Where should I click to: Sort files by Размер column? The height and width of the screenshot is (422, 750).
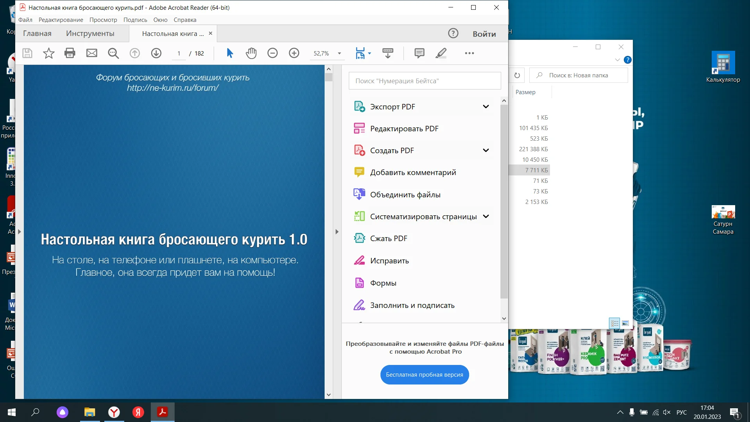tap(526, 92)
